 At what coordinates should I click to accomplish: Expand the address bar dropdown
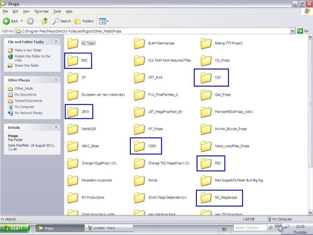coord(292,31)
